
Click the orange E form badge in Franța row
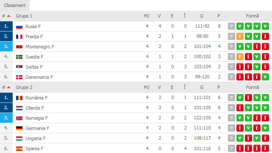point(240,37)
